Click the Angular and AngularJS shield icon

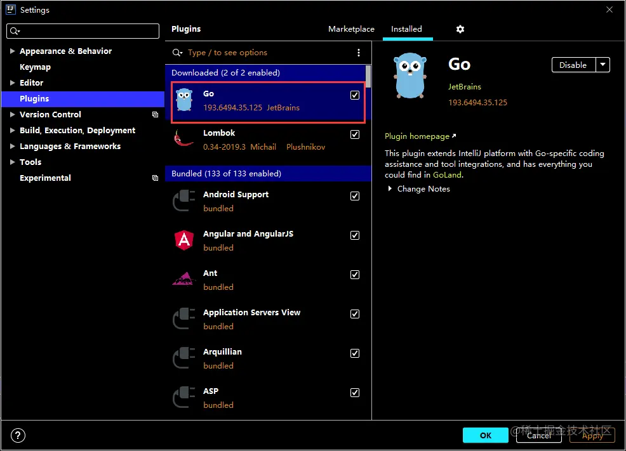[x=184, y=240]
